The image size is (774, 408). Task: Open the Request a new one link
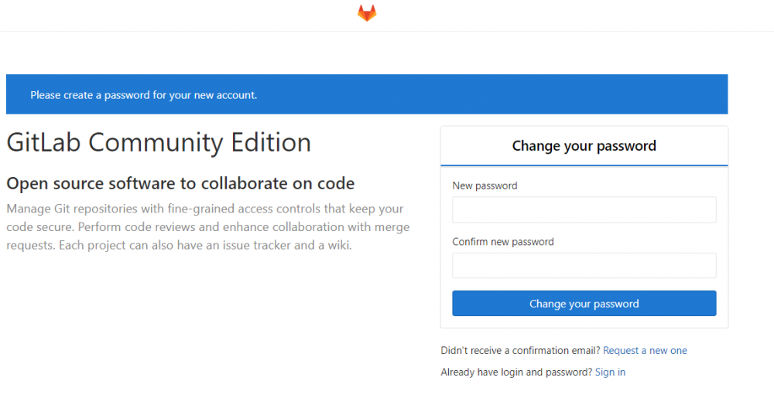(645, 351)
